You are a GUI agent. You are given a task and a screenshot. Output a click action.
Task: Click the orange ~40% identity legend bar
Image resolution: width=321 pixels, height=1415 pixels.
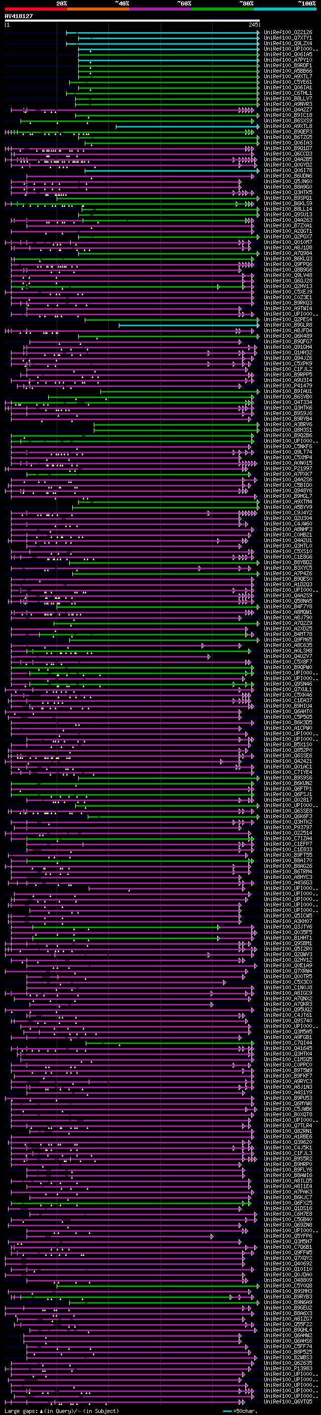98,9
